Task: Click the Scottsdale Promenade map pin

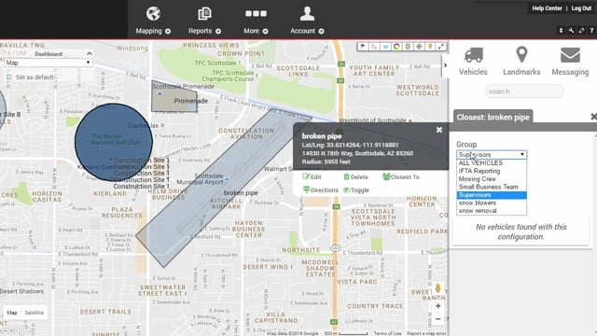Action: 160,93
